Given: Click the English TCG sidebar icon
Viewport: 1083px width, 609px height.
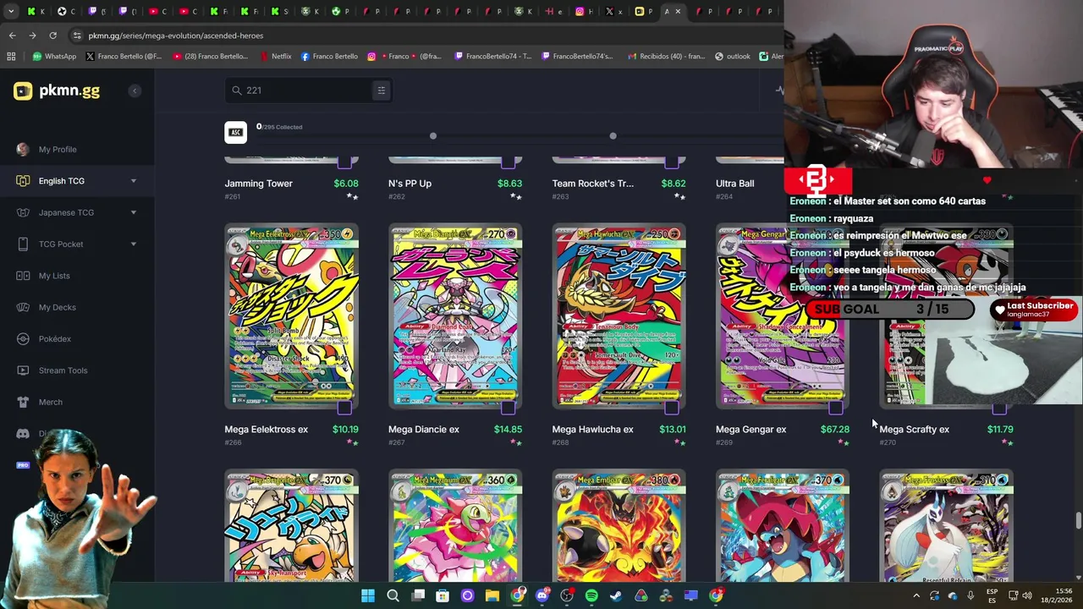Looking at the screenshot, I should [23, 181].
